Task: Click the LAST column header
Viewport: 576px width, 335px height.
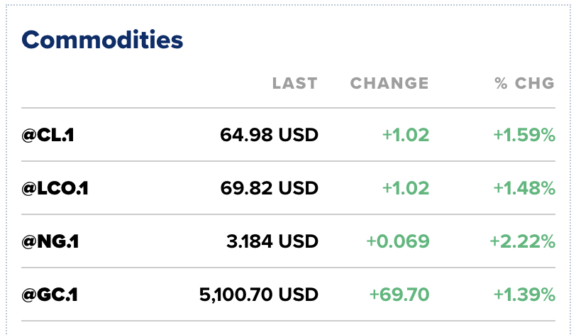Action: click(294, 84)
